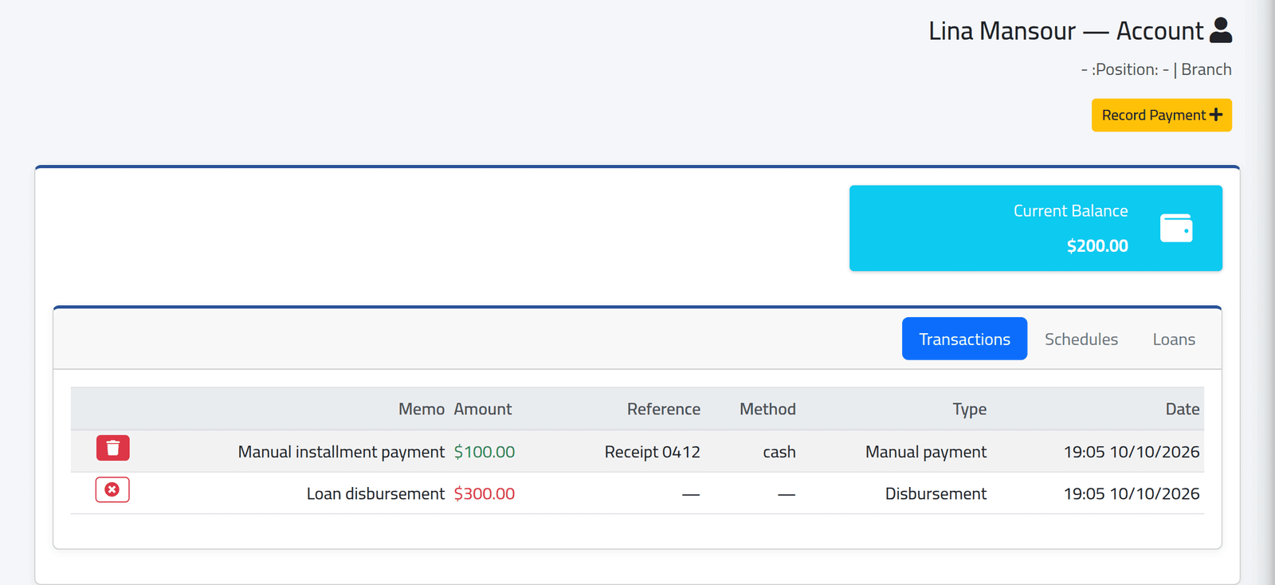Click the Current Balance label
This screenshot has height=585, width=1275.
pos(1070,210)
